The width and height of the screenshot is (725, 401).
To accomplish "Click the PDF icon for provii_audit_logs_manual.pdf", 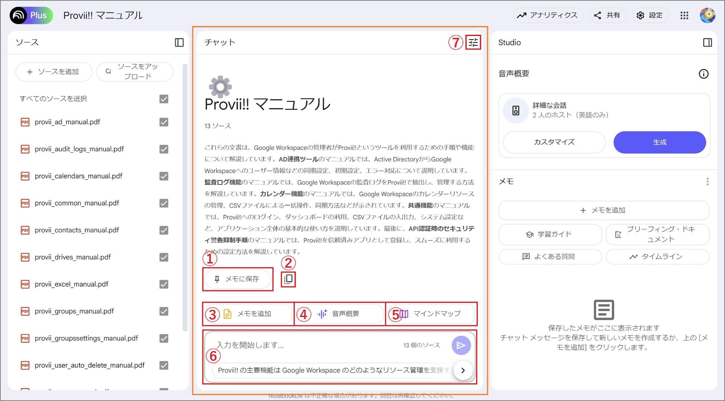I will click(x=25, y=149).
